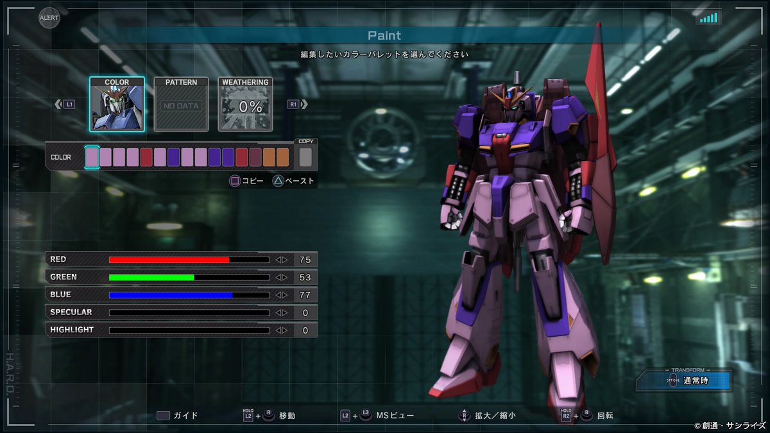Viewport: 770px width, 433px height.
Task: Click the signal strength bars icon
Action: 708,18
